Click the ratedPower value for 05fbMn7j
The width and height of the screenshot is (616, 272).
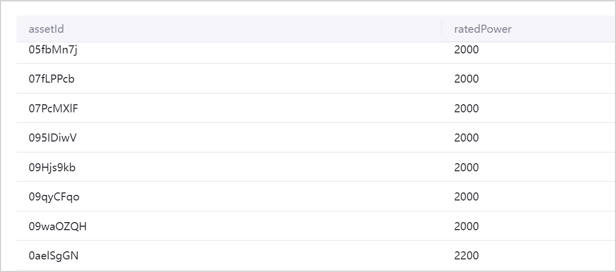467,50
